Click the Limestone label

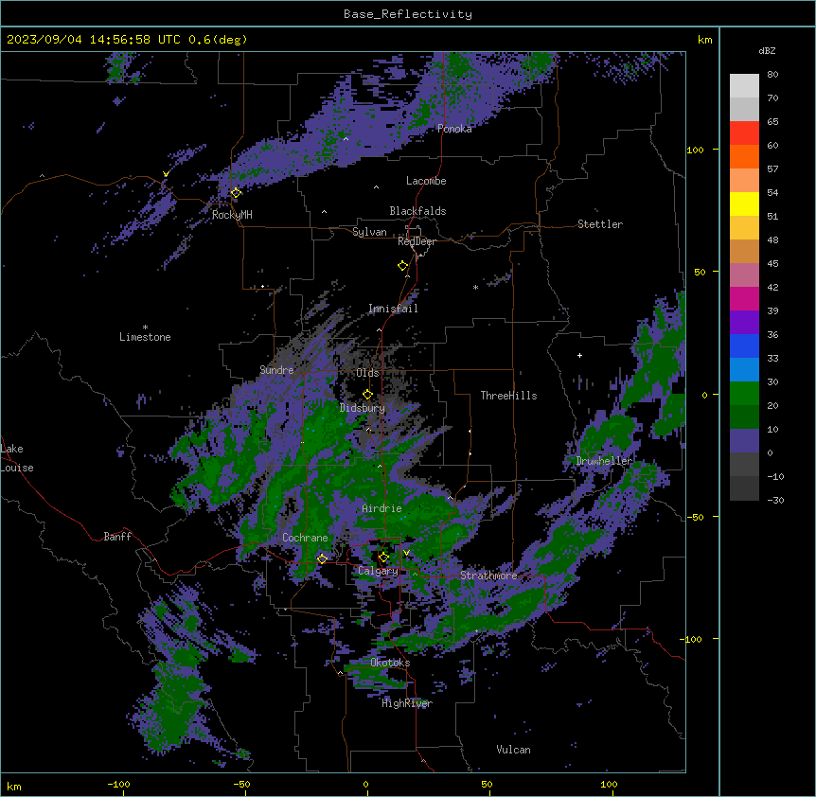(145, 337)
